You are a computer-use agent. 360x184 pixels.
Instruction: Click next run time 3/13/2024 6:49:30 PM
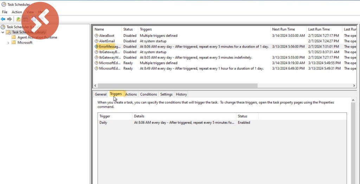288,68
